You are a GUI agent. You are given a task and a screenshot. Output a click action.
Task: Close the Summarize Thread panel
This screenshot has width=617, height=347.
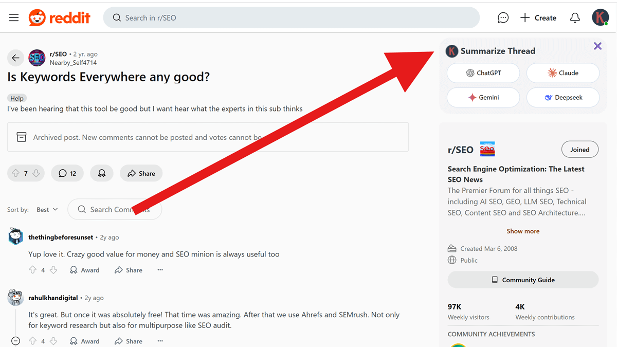tap(597, 46)
